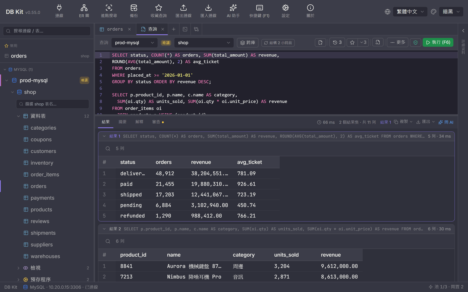
Task: Switch to the 審查 review tab
Action: 158,122
